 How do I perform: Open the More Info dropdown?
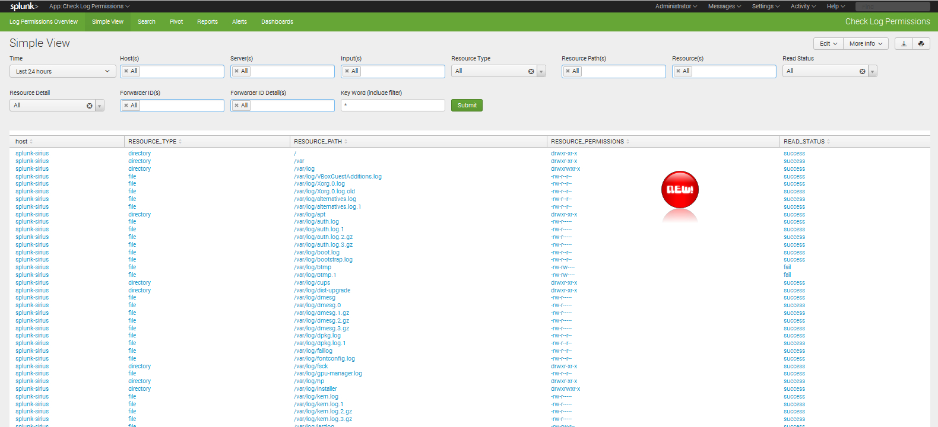coord(866,43)
